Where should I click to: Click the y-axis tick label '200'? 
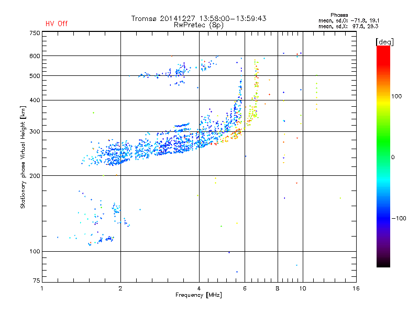click(x=35, y=176)
